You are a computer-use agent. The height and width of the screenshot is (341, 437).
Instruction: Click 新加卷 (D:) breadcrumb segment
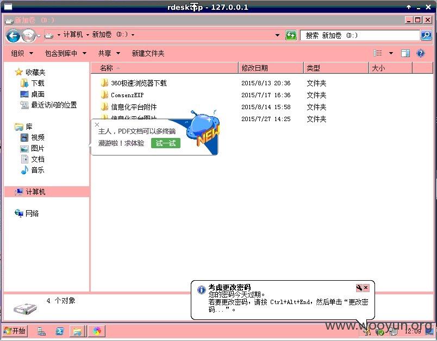coord(110,35)
